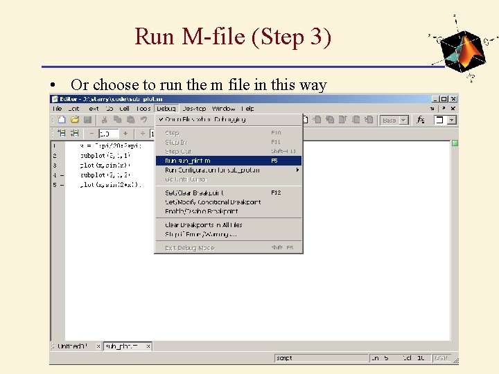Image resolution: width=499 pixels, height=374 pixels.
Task: Click the divide symbol button in cell toolbar
Action: (143, 134)
